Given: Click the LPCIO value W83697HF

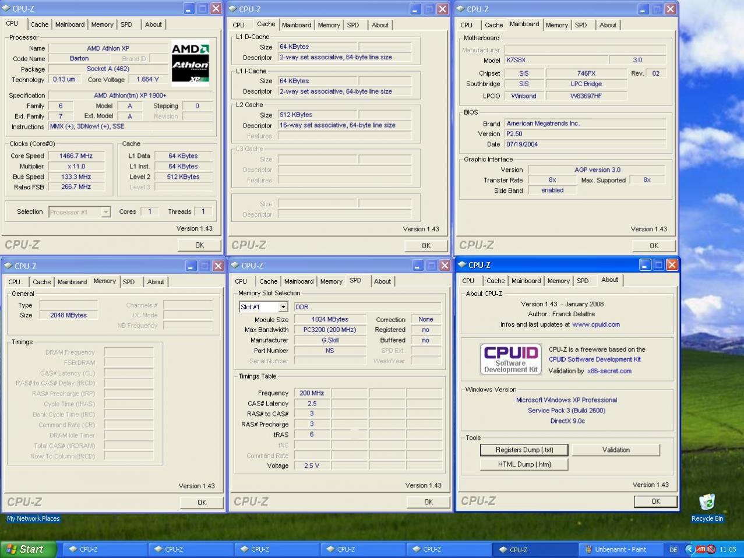Looking at the screenshot, I should 586,96.
